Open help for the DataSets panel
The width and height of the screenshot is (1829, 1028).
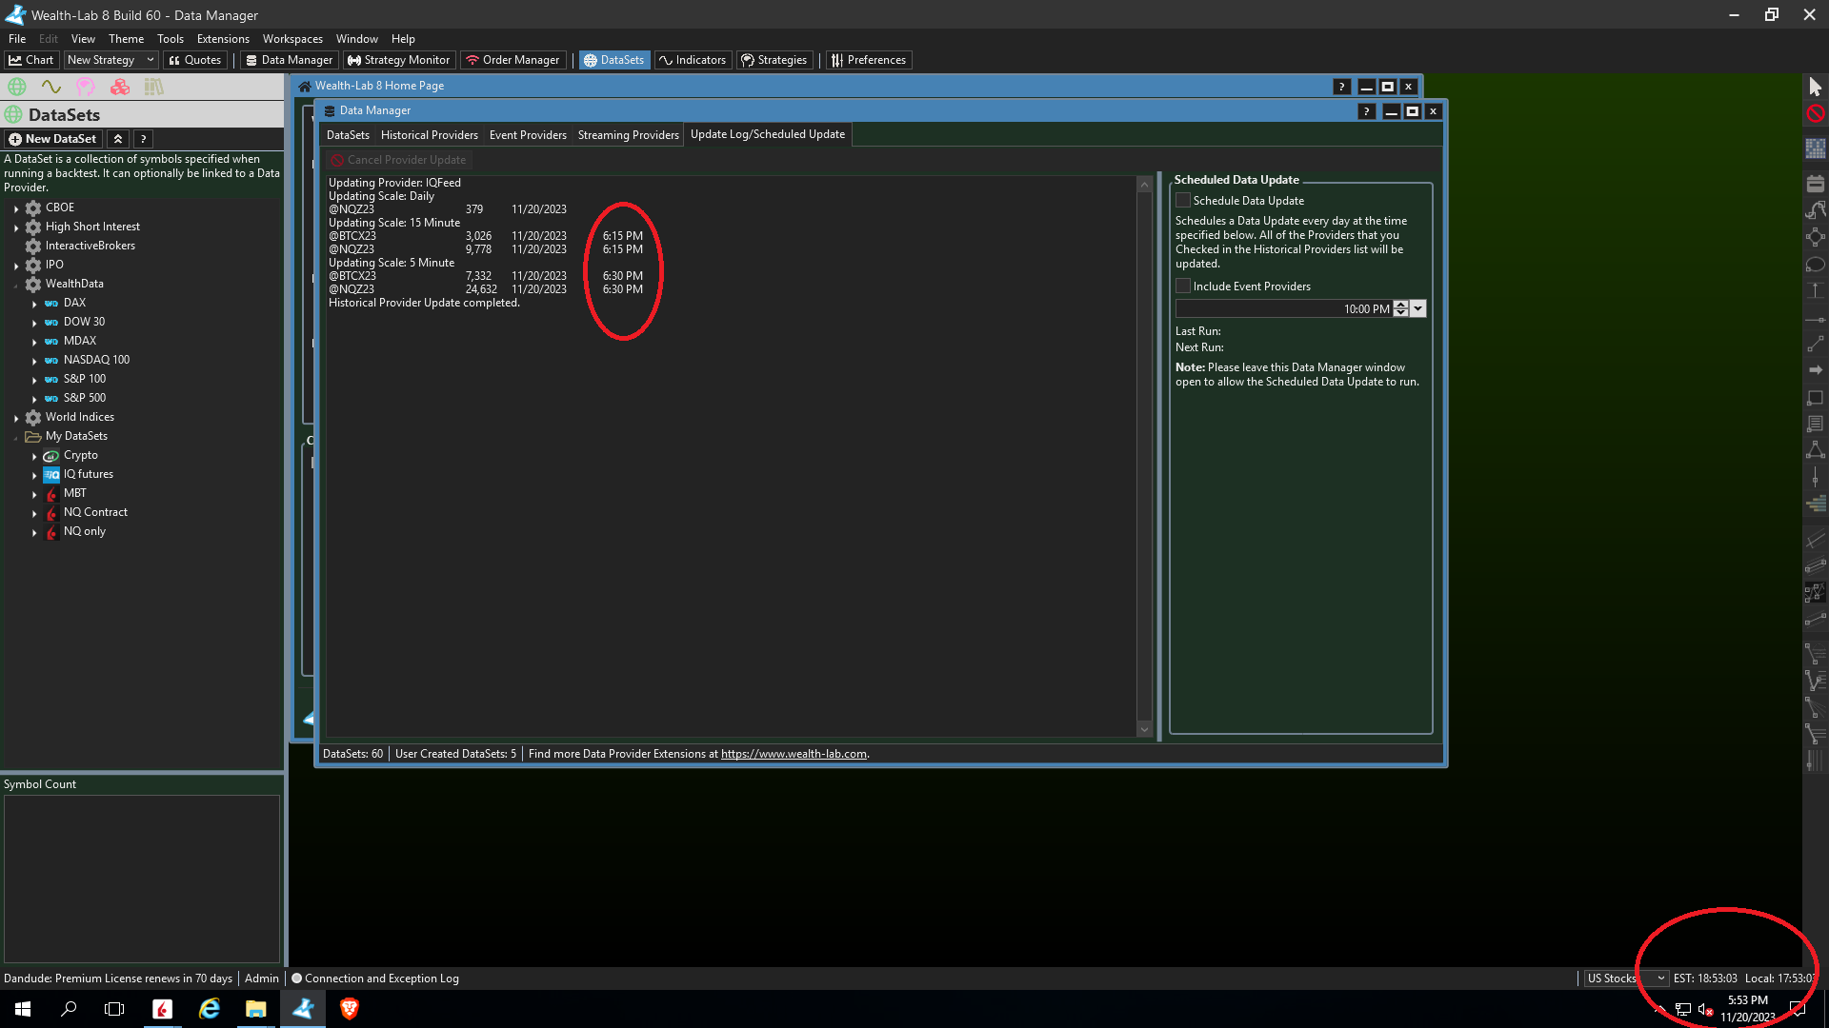click(143, 139)
